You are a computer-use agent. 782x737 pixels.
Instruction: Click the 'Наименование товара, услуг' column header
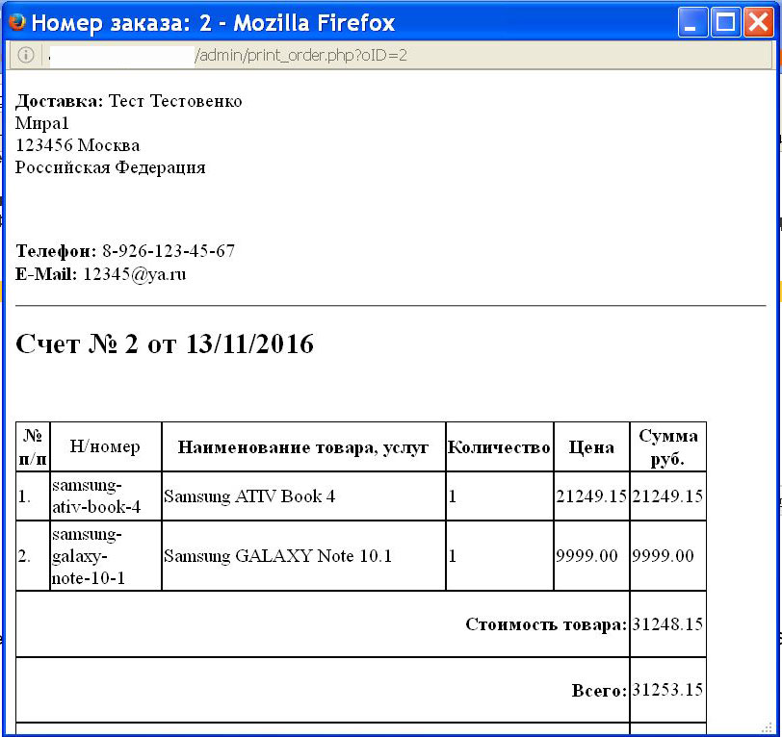click(303, 447)
